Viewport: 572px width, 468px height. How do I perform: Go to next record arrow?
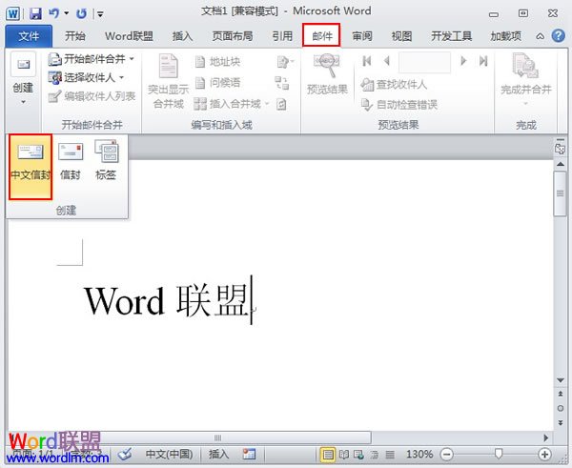pyautogui.click(x=463, y=61)
